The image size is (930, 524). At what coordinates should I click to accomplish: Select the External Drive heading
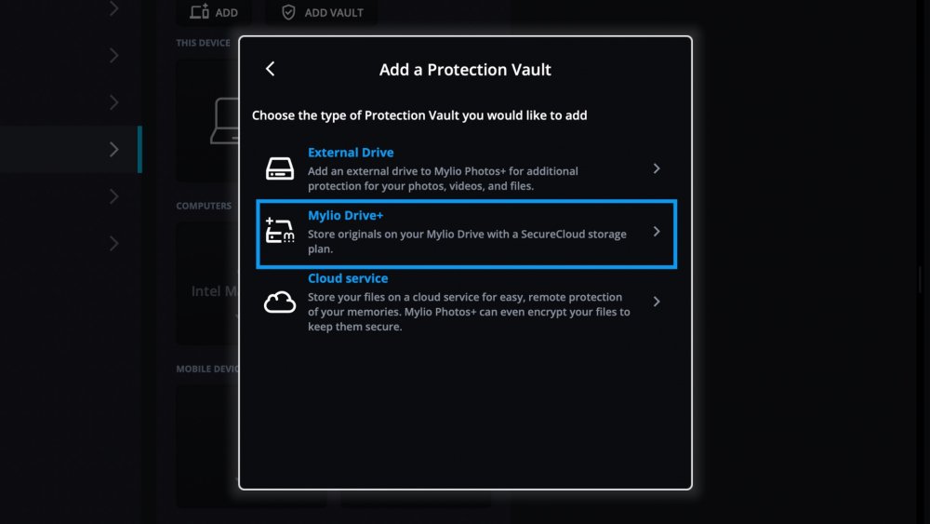point(351,153)
